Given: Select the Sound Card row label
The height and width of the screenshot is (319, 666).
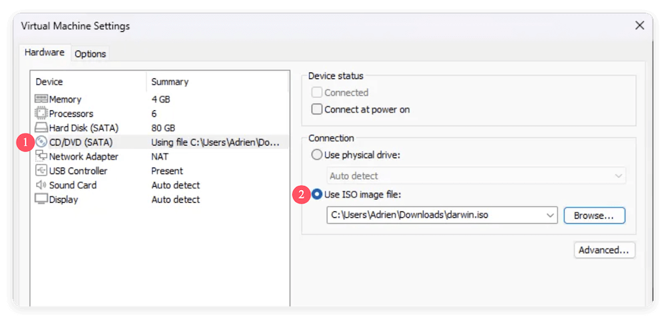Looking at the screenshot, I should click(x=73, y=185).
